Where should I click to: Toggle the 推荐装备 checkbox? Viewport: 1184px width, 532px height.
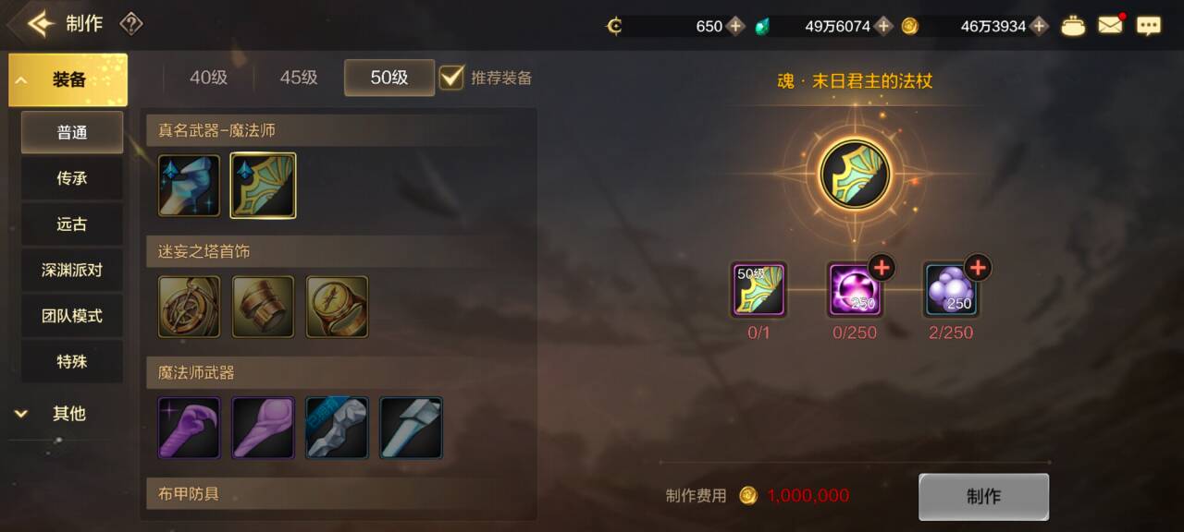tap(451, 77)
